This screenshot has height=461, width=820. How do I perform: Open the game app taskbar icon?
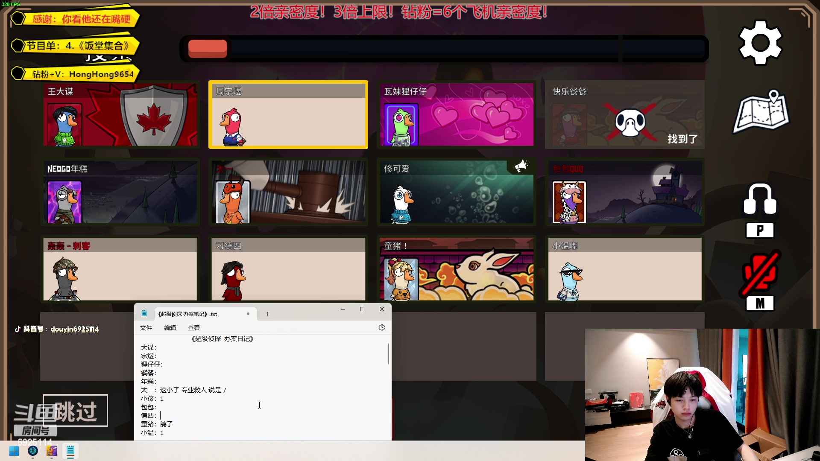coord(52,451)
